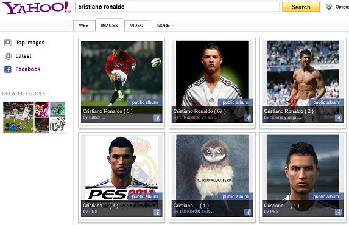Click the search box containing 'cristiano ronaldo'

pyautogui.click(x=177, y=7)
